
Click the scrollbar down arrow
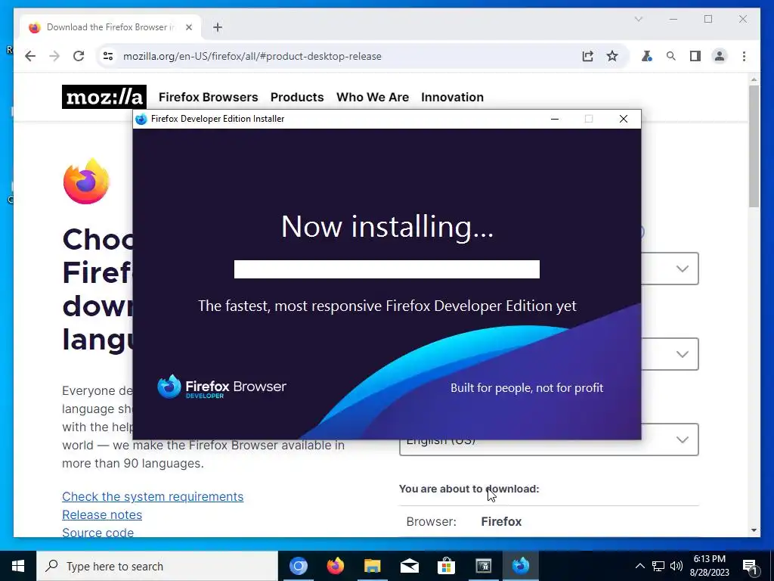coord(754,530)
